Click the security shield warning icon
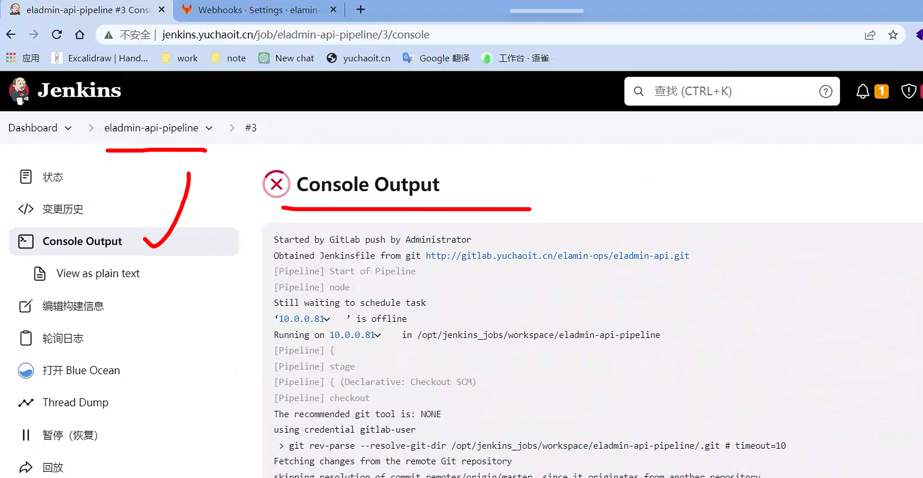Viewport: 923px width, 478px height. [x=908, y=91]
